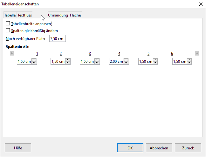206x157 pixels.
Task: Increase column 3 width with up spinner
Action: click(97, 60)
